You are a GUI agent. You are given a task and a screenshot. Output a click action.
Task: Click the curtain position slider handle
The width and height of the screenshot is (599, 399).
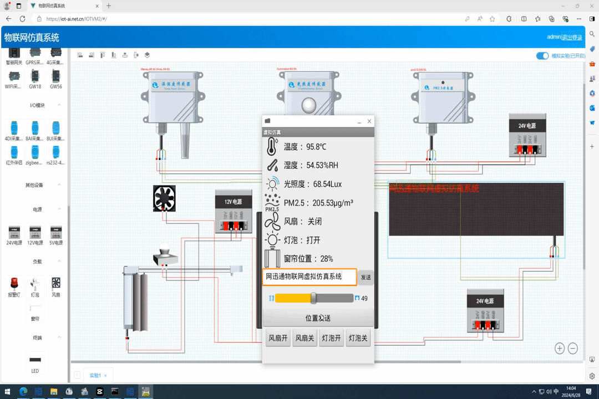pyautogui.click(x=313, y=298)
